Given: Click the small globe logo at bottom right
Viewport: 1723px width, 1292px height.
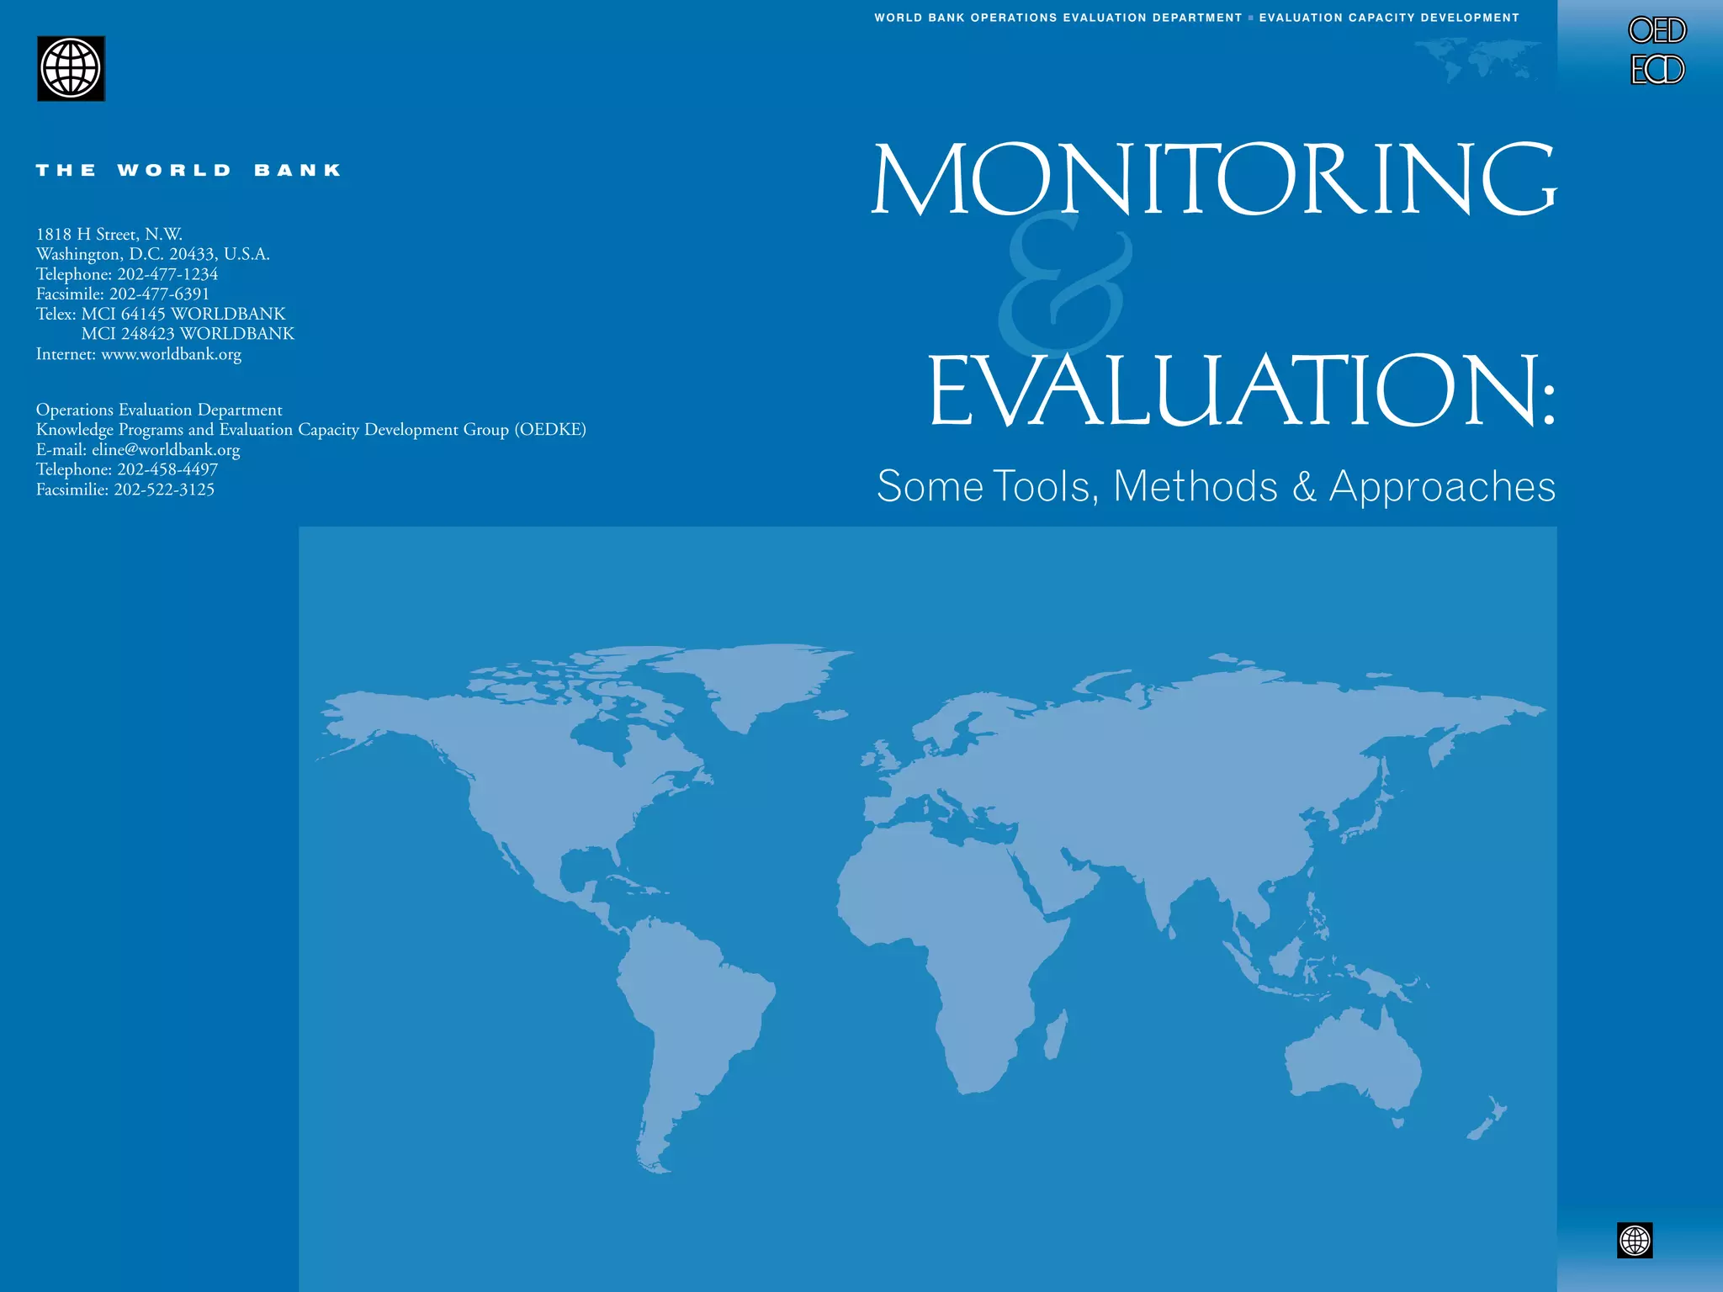Looking at the screenshot, I should (1634, 1240).
